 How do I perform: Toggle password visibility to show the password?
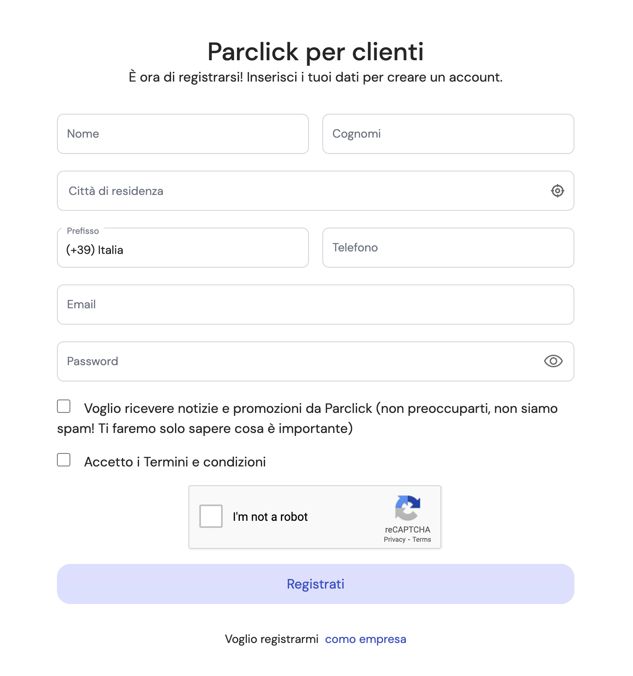click(x=553, y=361)
